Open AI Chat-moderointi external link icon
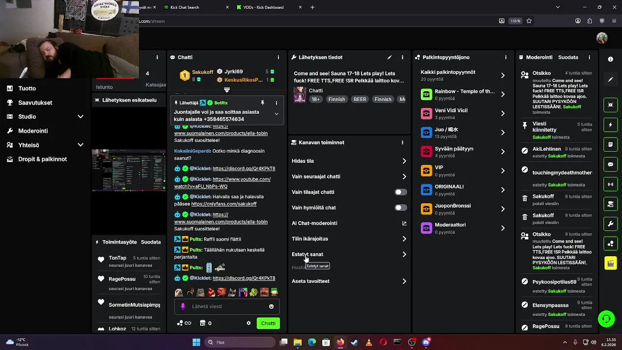 point(404,223)
